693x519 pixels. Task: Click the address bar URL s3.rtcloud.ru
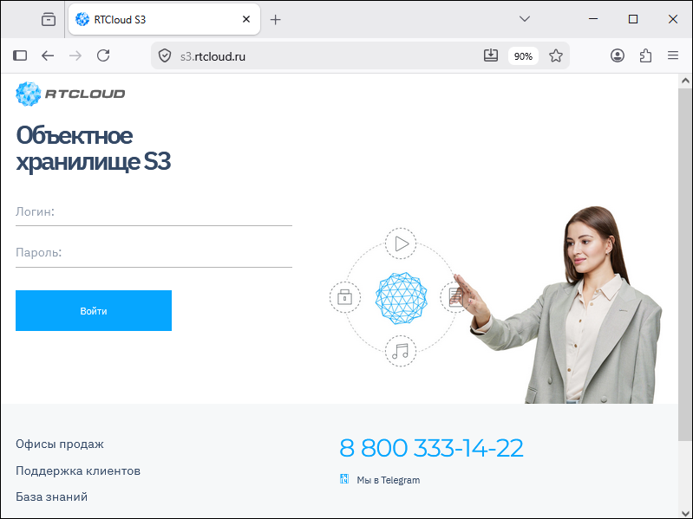212,56
